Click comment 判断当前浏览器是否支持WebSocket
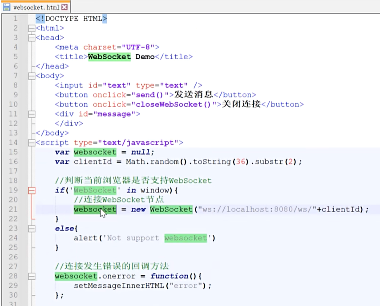The image size is (380, 306). pyautogui.click(x=133, y=181)
